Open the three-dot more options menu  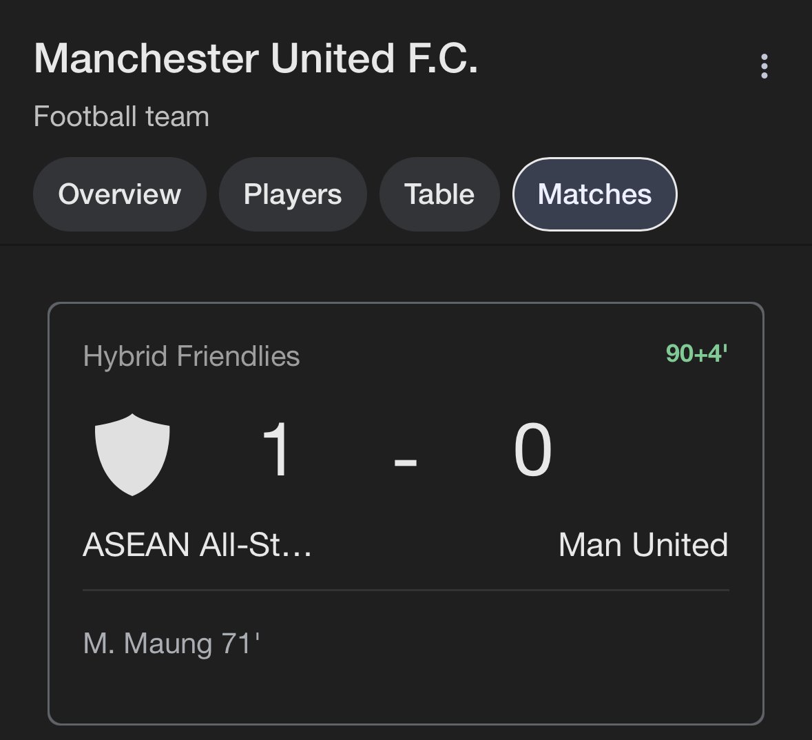coord(764,66)
